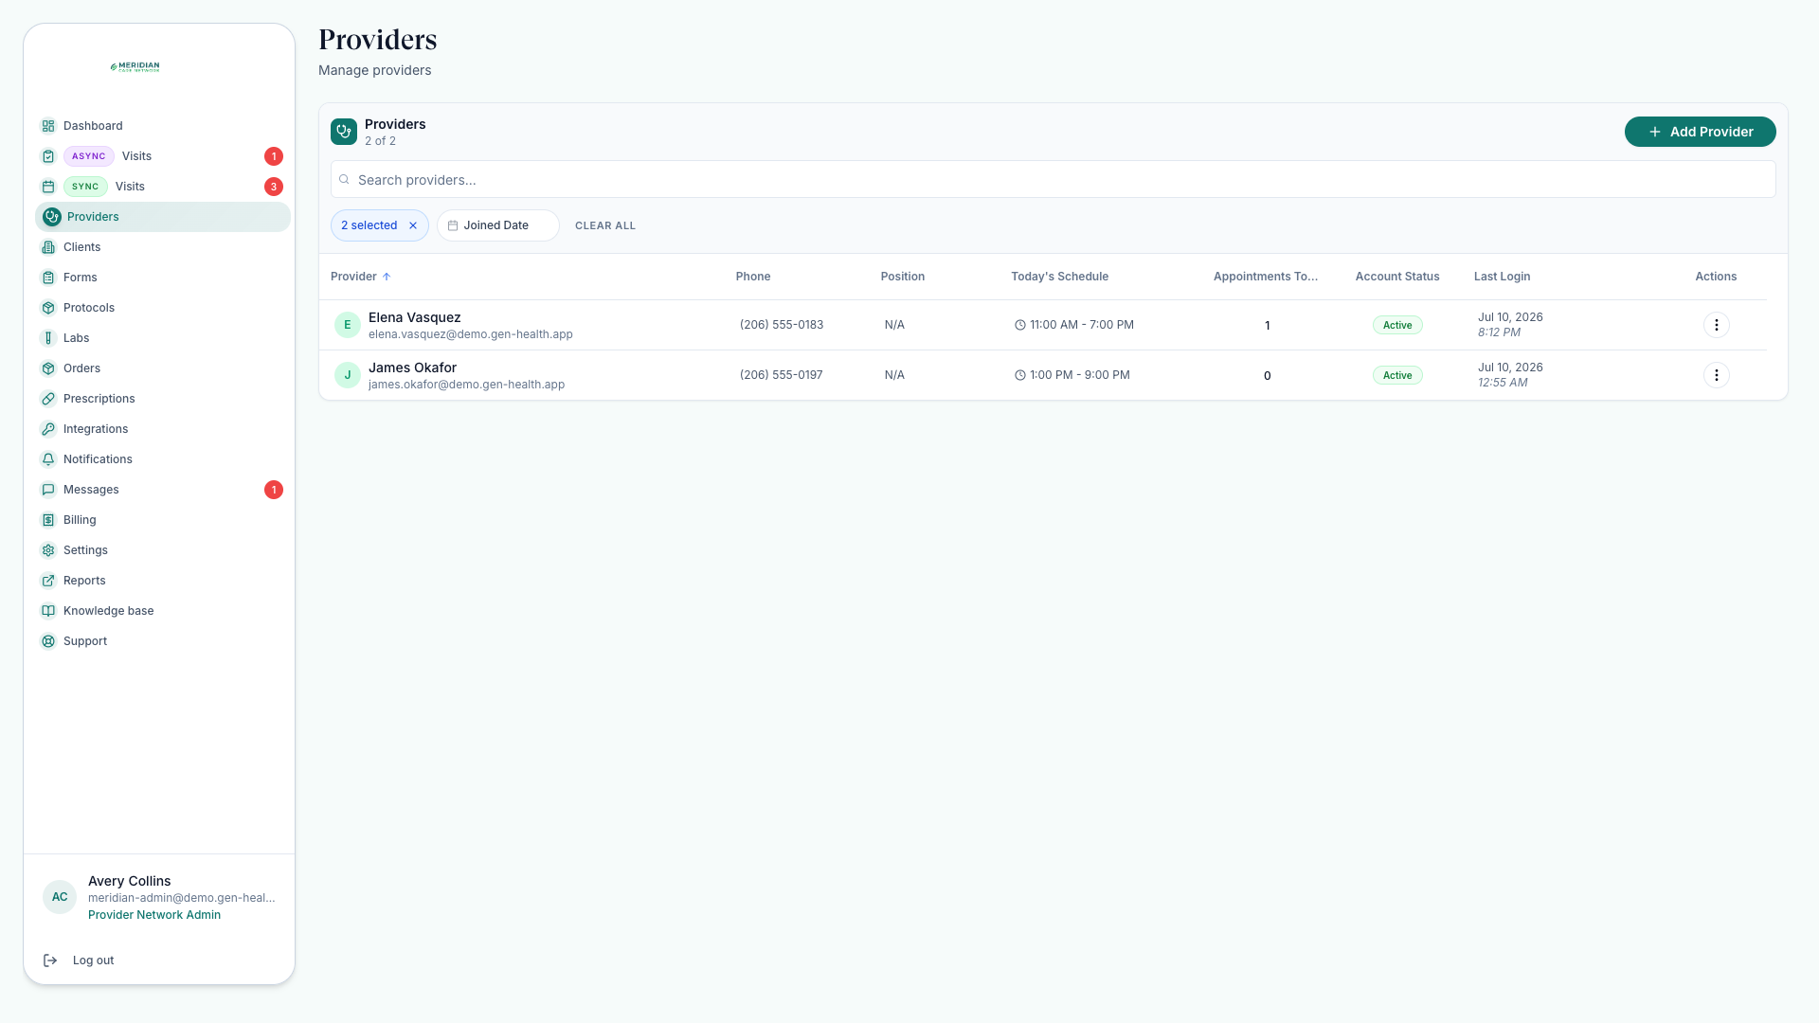Sort by Phone column
This screenshot has width=1819, height=1023.
pyautogui.click(x=753, y=277)
